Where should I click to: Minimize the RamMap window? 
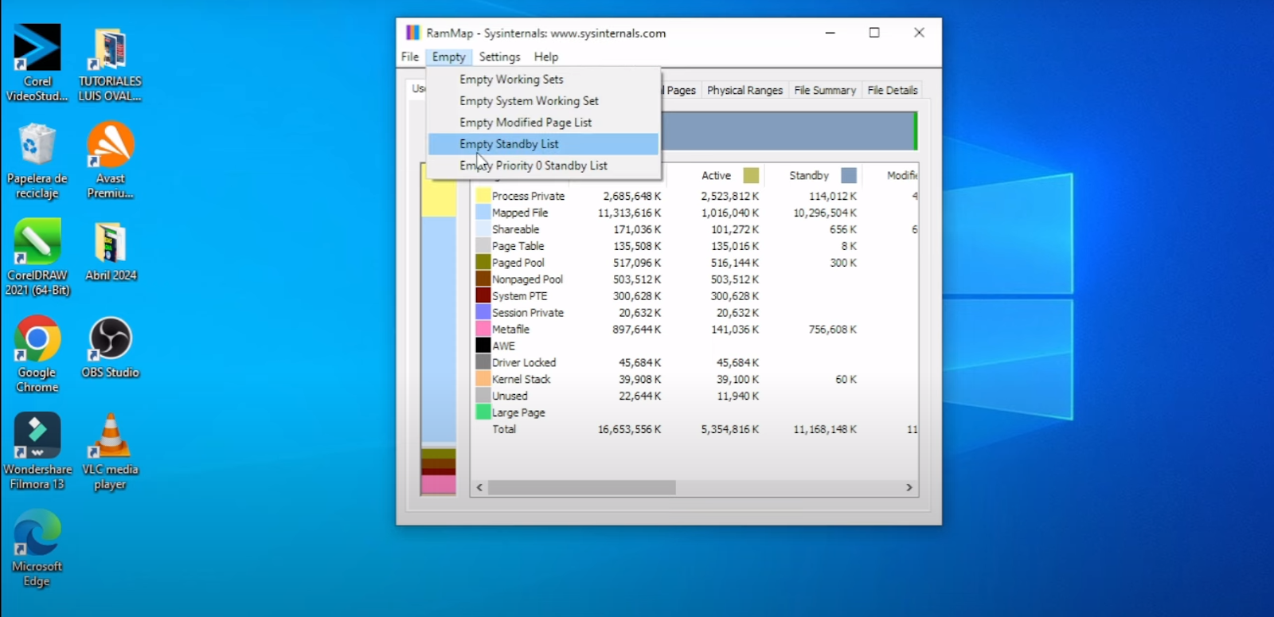(830, 33)
